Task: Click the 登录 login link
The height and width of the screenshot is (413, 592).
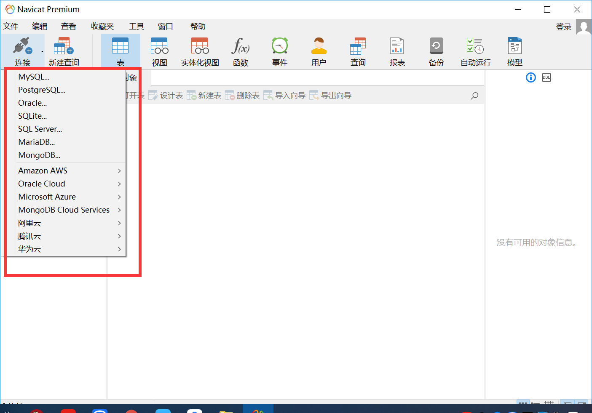Action: 563,27
